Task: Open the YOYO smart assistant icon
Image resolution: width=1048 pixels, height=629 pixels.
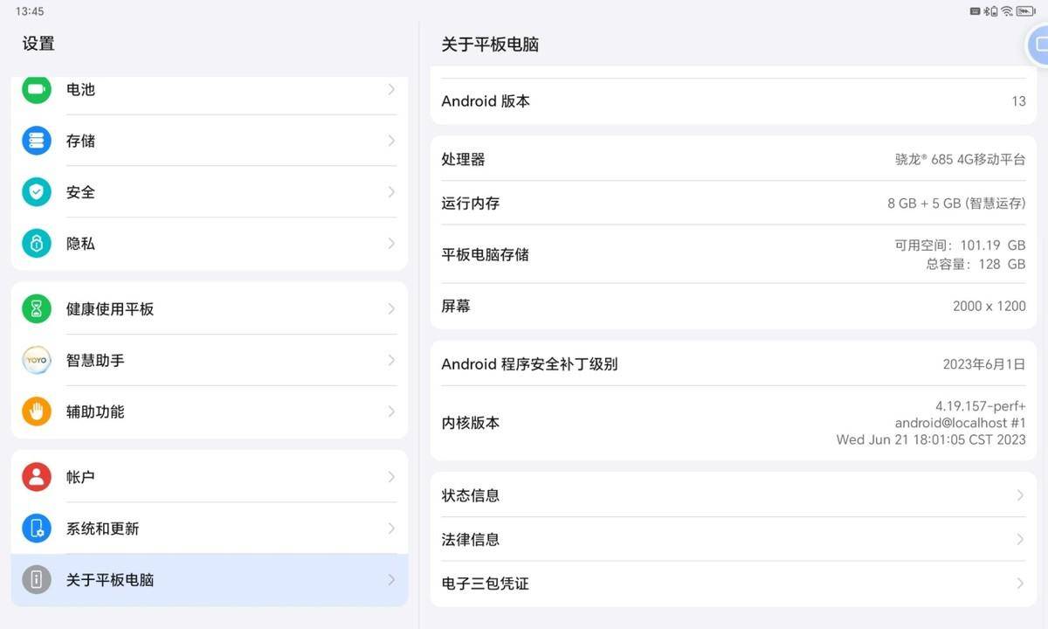Action: pyautogui.click(x=36, y=360)
